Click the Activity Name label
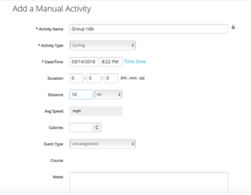Screen dimensions: 251x195 [x=49, y=29]
